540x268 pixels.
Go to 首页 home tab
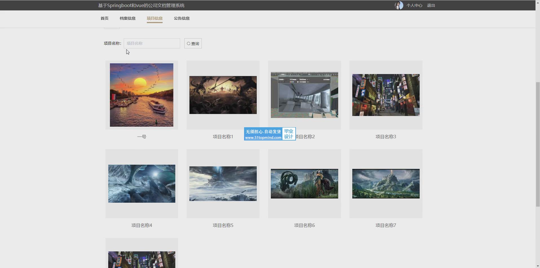pos(104,18)
